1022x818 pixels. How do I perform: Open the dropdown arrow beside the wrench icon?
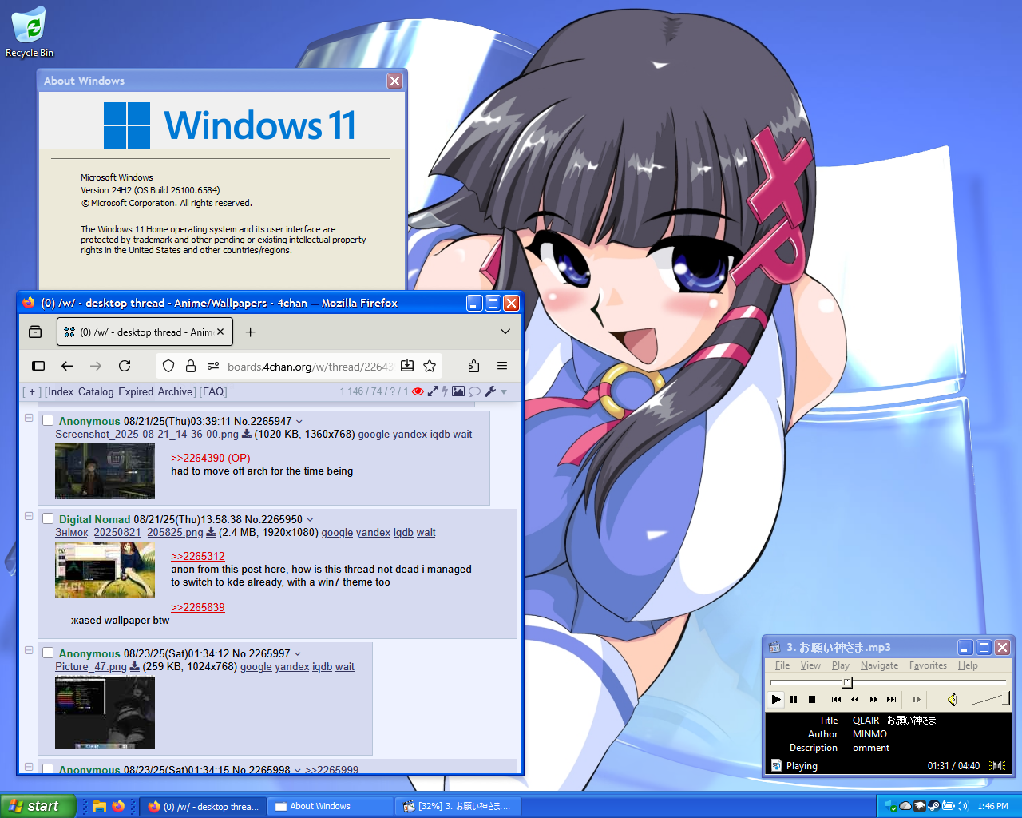[x=504, y=392]
